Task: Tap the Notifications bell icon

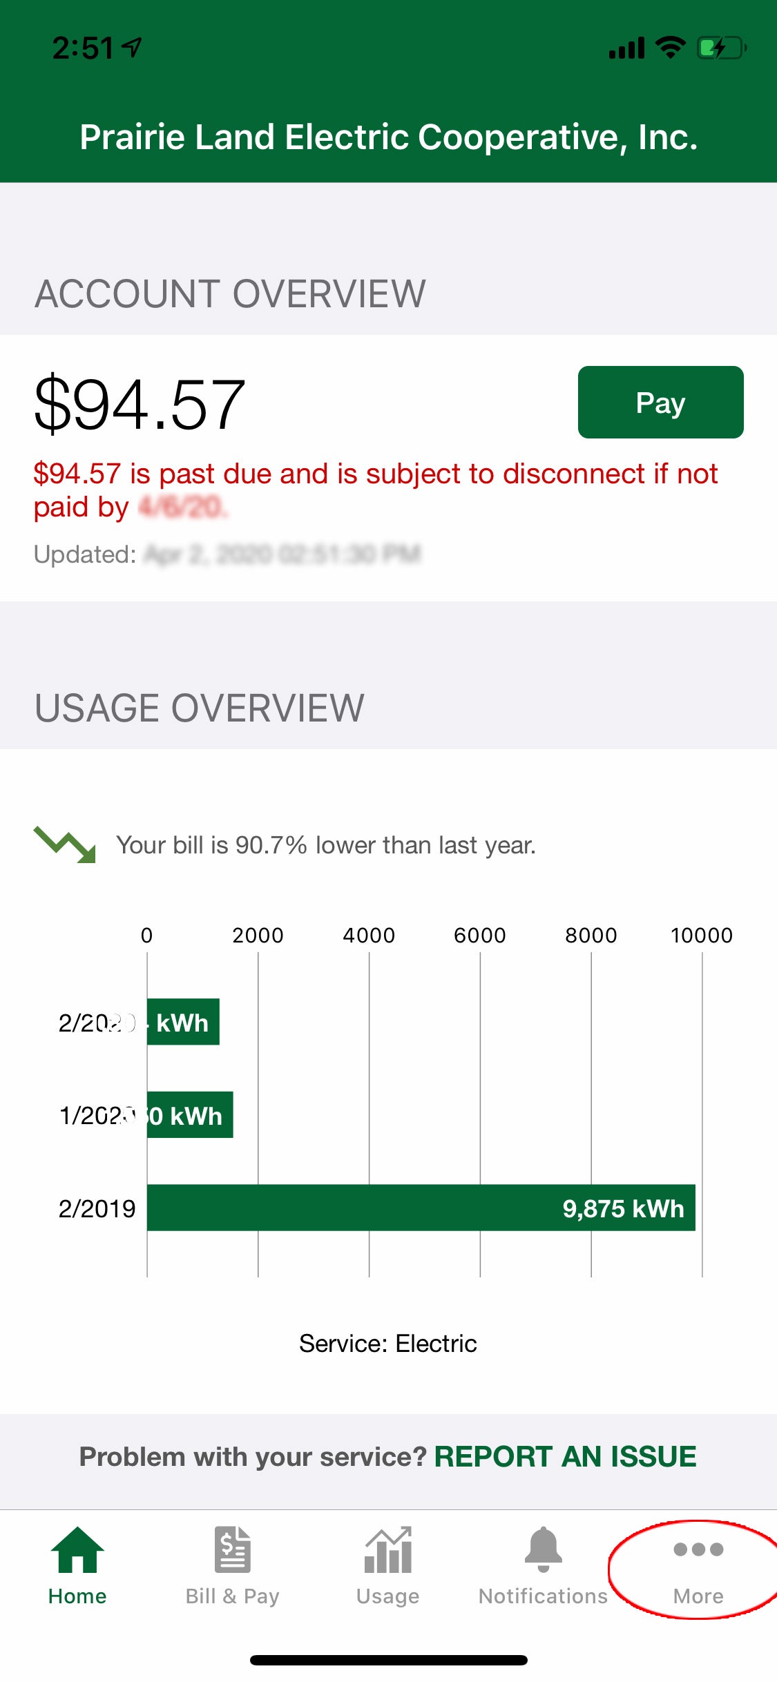Action: click(x=544, y=1549)
